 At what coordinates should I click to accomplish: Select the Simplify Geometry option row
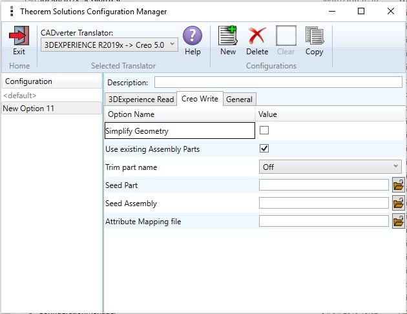[x=180, y=131]
